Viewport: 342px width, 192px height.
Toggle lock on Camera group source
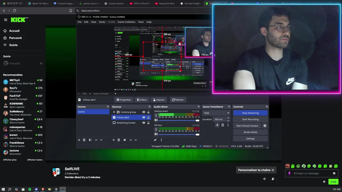coord(148,112)
